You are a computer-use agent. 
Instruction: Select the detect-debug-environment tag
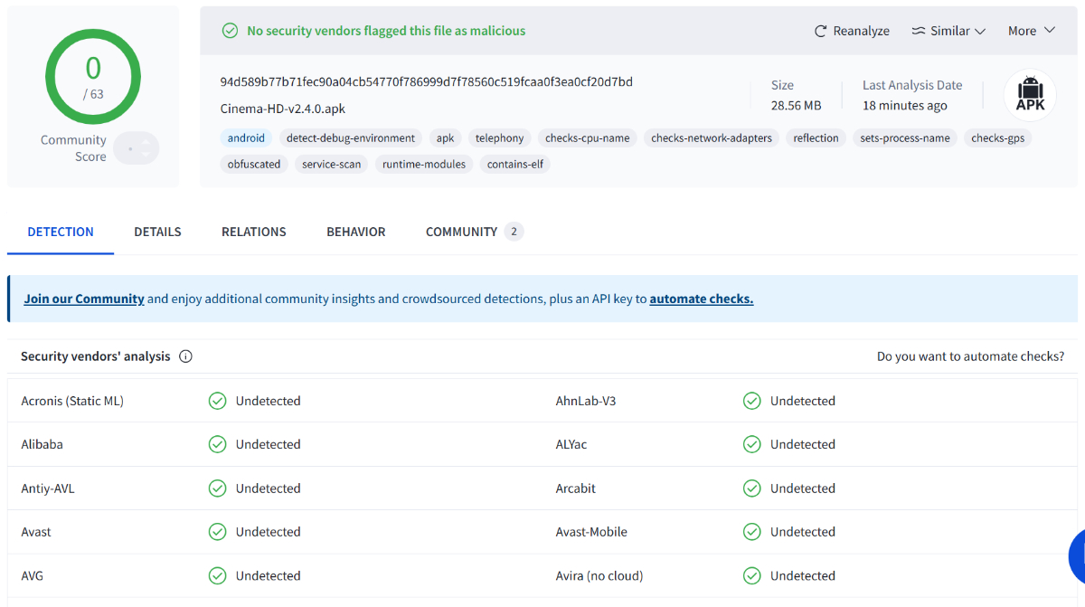pos(351,138)
